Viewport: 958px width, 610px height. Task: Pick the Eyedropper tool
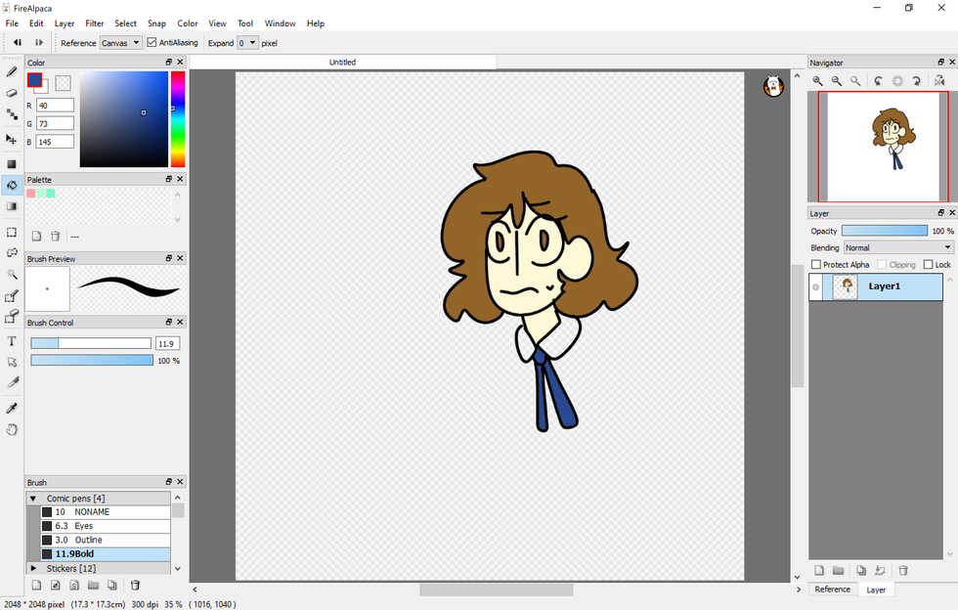tap(12, 408)
